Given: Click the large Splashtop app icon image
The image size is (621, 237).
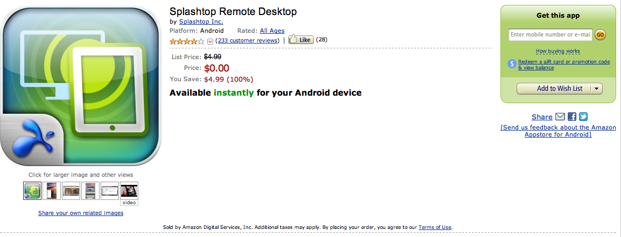Looking at the screenshot, I should tap(81, 87).
